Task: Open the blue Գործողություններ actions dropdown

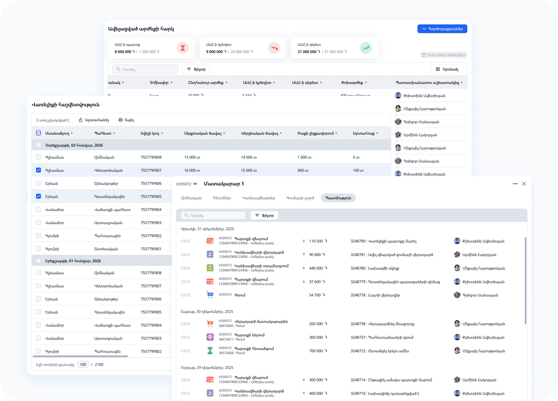Action: tap(442, 29)
